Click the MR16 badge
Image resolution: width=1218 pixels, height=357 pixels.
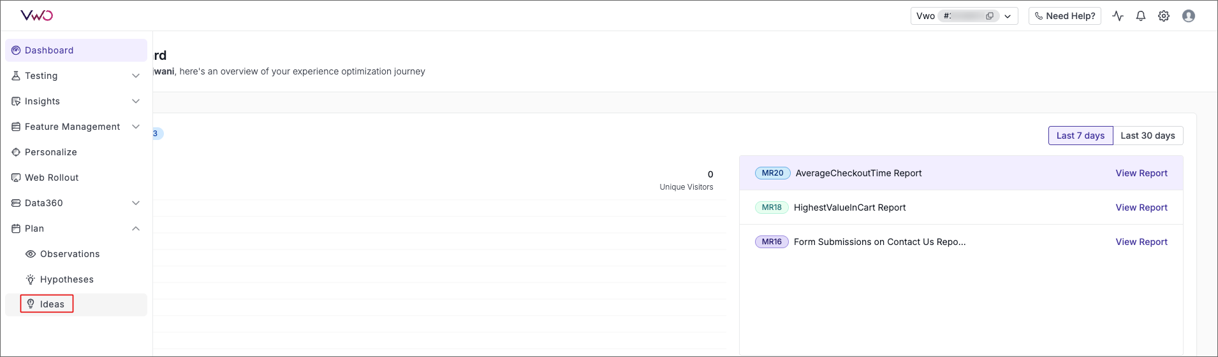click(772, 242)
